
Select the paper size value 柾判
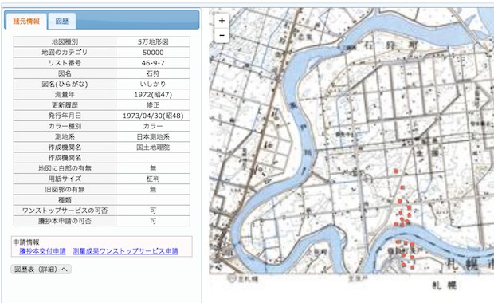pyautogui.click(x=153, y=179)
